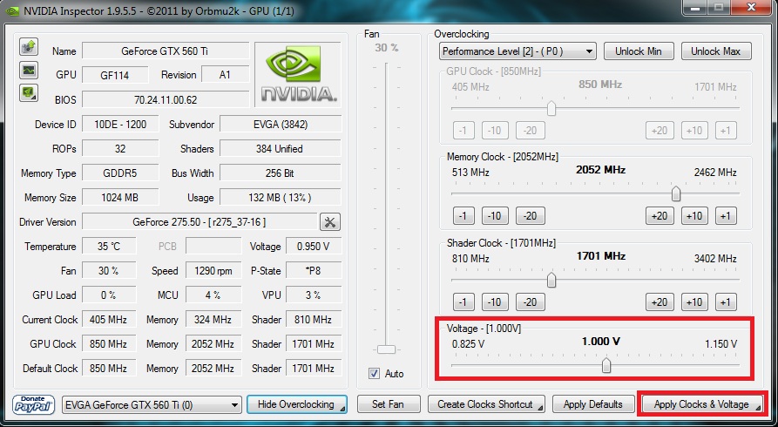The width and height of the screenshot is (778, 427).
Task: Click the empty PCB value field
Action: point(213,247)
